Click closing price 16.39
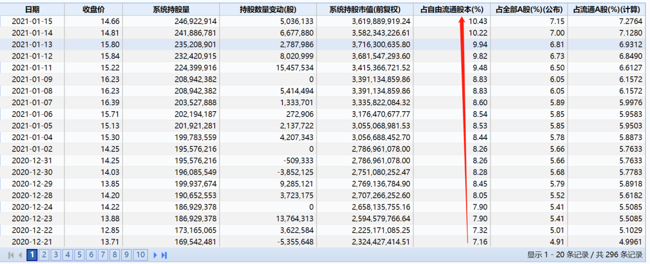This screenshot has width=650, height=264. 110,102
